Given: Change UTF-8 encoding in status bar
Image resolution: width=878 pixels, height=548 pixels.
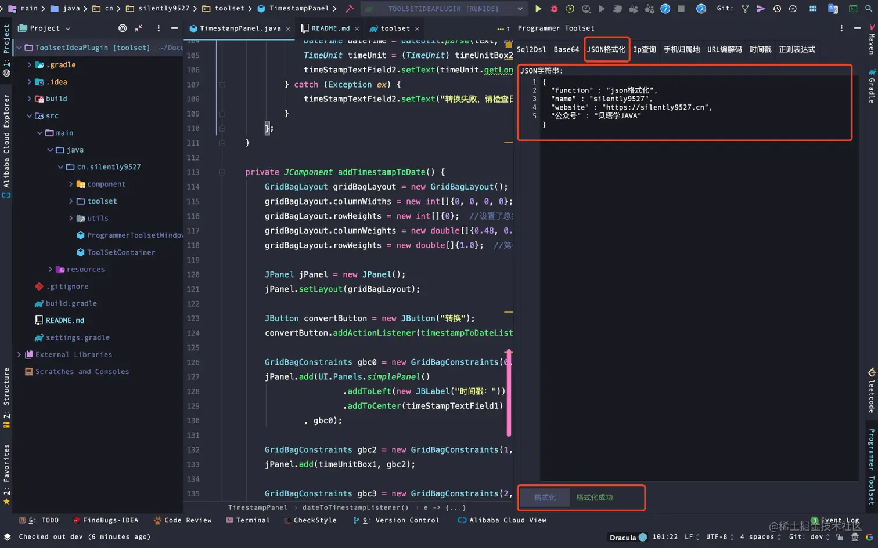Looking at the screenshot, I should click(719, 537).
